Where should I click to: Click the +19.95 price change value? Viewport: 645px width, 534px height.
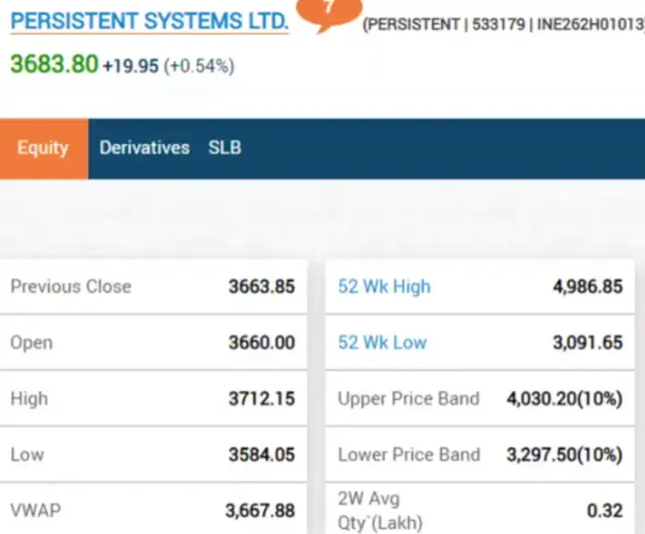pos(131,66)
